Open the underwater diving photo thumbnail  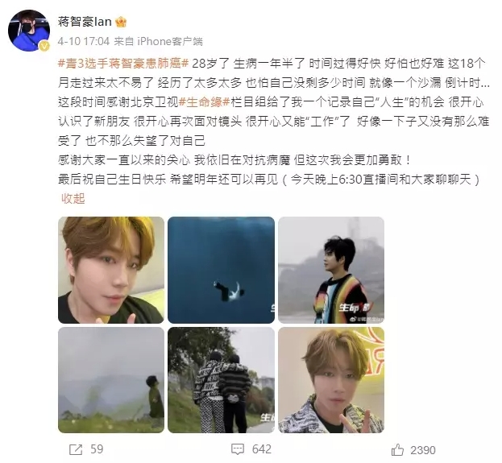click(221, 270)
